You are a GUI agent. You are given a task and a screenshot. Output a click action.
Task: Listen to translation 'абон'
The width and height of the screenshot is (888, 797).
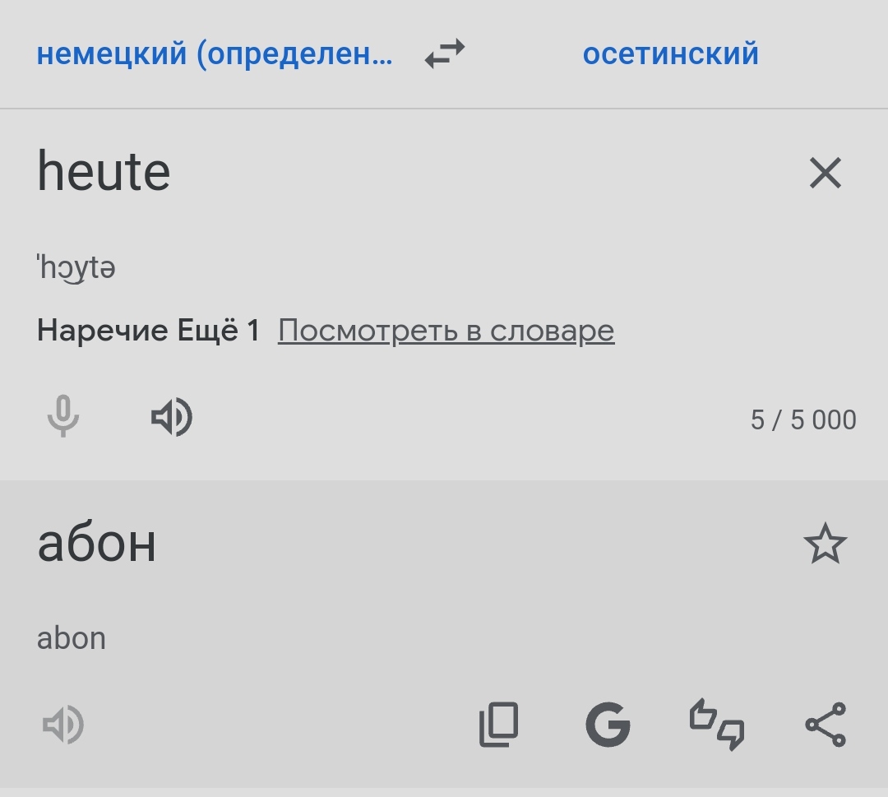[x=63, y=725]
